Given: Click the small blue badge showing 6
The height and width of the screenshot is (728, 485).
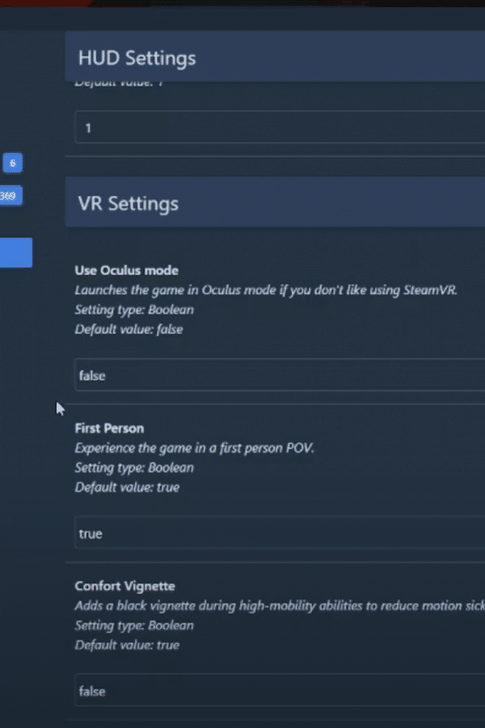Looking at the screenshot, I should 13,163.
